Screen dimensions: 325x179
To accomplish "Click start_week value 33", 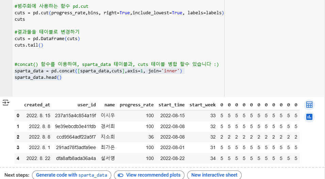I will click(213, 116).
